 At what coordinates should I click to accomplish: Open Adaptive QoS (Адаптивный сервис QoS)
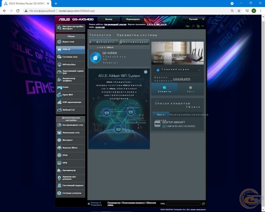coord(70,72)
